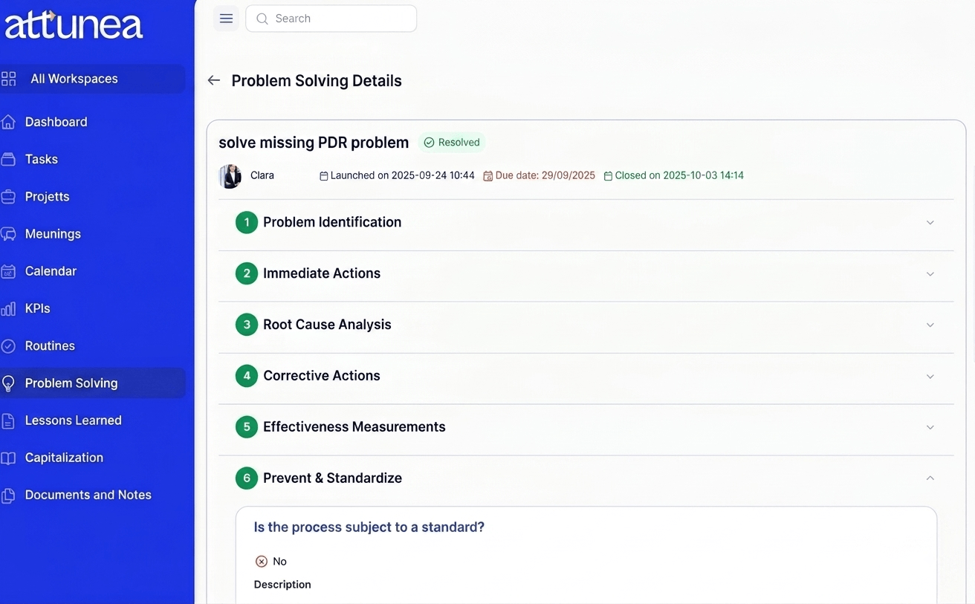Click Clara's avatar photo
This screenshot has height=604, width=975.
230,176
